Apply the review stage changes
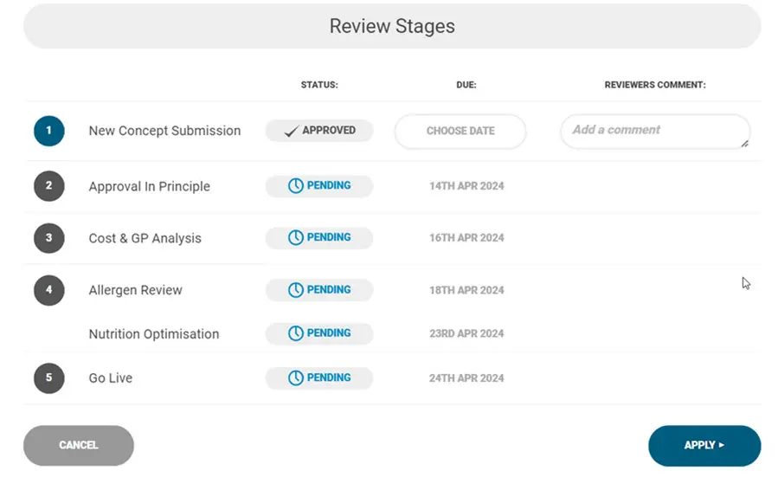 point(704,446)
